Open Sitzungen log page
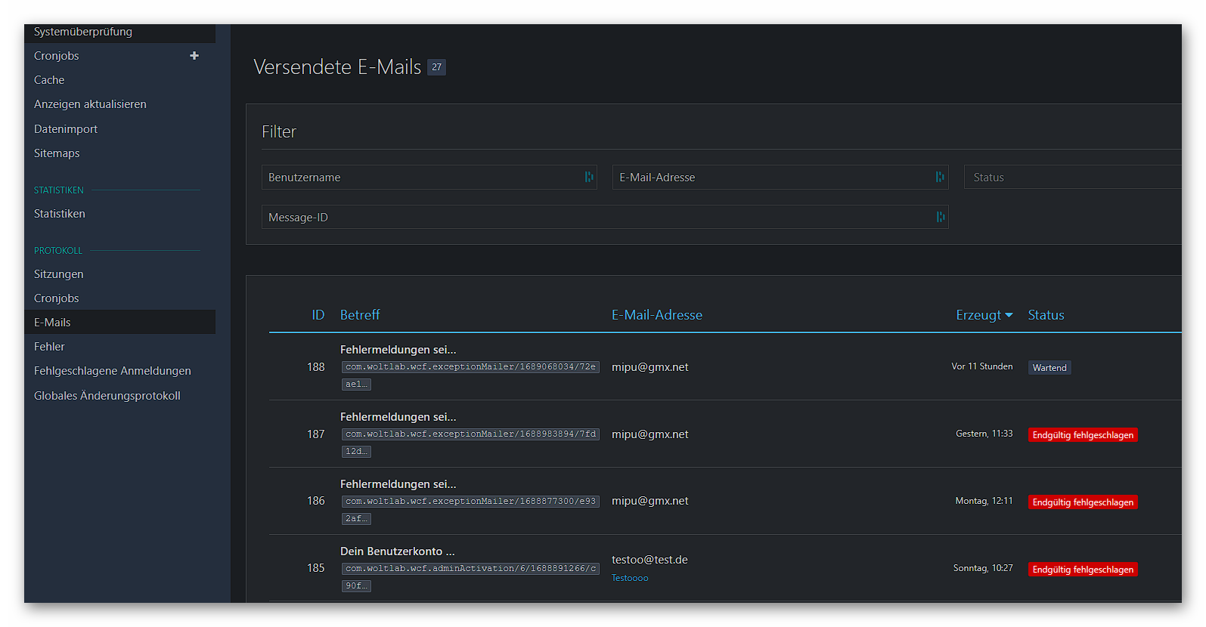The image size is (1206, 627). pos(58,274)
